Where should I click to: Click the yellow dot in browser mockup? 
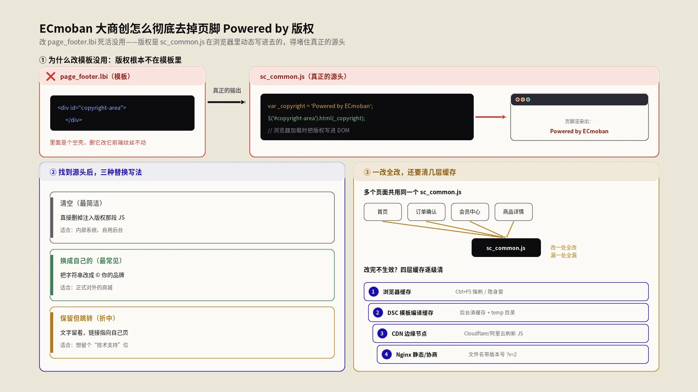[x=523, y=100]
